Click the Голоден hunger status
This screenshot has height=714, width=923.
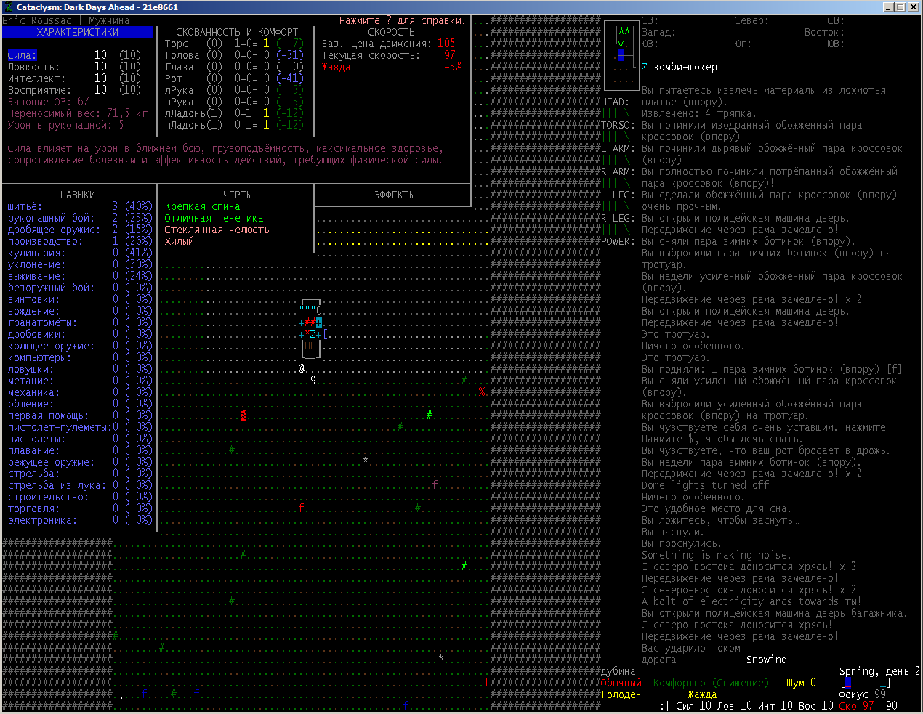(621, 694)
